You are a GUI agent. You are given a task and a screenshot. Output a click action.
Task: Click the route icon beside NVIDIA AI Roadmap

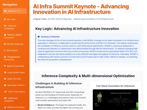tap(5, 107)
